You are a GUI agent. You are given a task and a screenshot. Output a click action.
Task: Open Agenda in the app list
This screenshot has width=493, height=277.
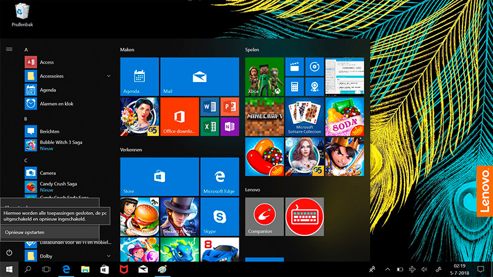tap(67, 90)
